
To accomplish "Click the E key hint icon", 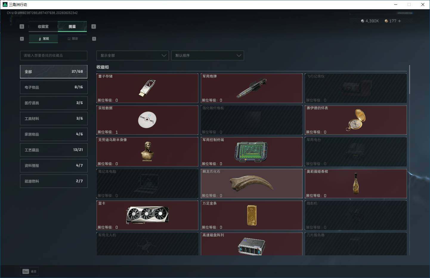I will click(94, 27).
